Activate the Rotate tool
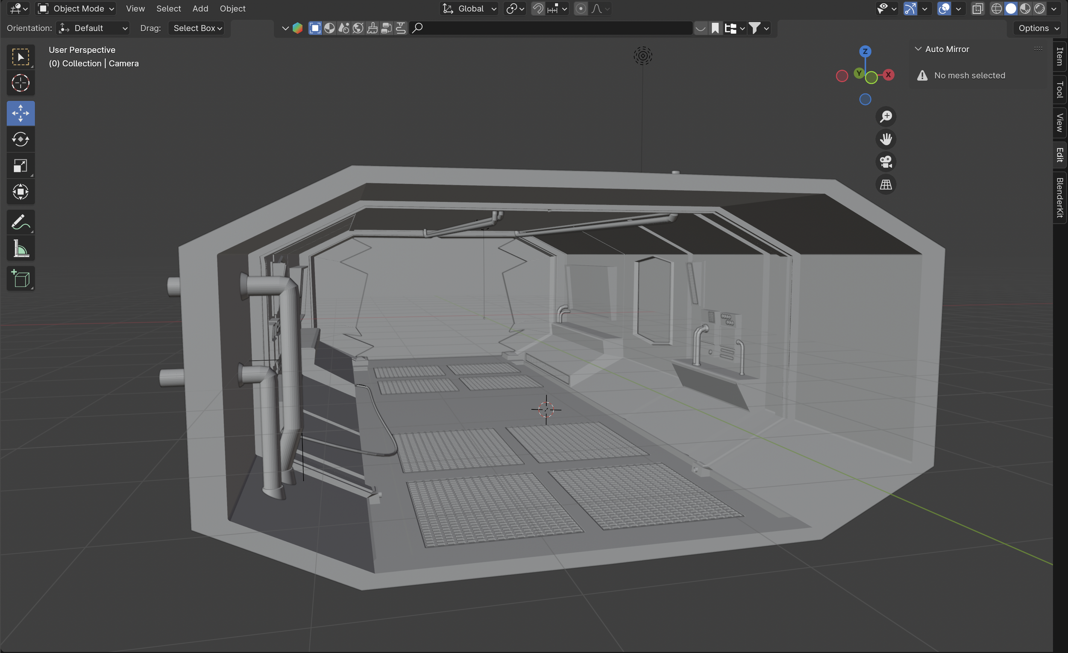This screenshot has height=653, width=1068. (21, 139)
